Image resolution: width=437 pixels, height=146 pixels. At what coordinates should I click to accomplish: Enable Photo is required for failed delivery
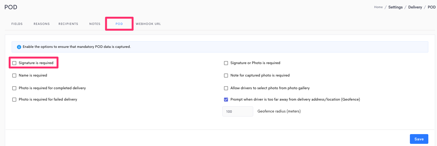tap(14, 99)
